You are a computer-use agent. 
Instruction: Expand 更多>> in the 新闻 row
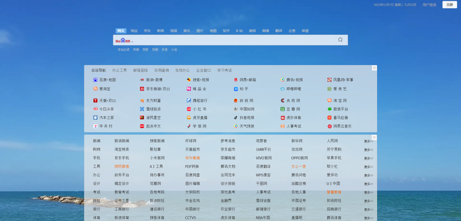[x=368, y=141]
